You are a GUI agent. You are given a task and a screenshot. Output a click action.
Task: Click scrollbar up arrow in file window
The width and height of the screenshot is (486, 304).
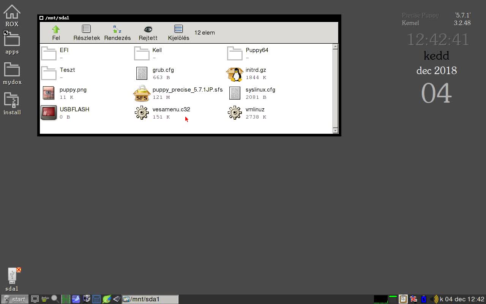tap(335, 47)
